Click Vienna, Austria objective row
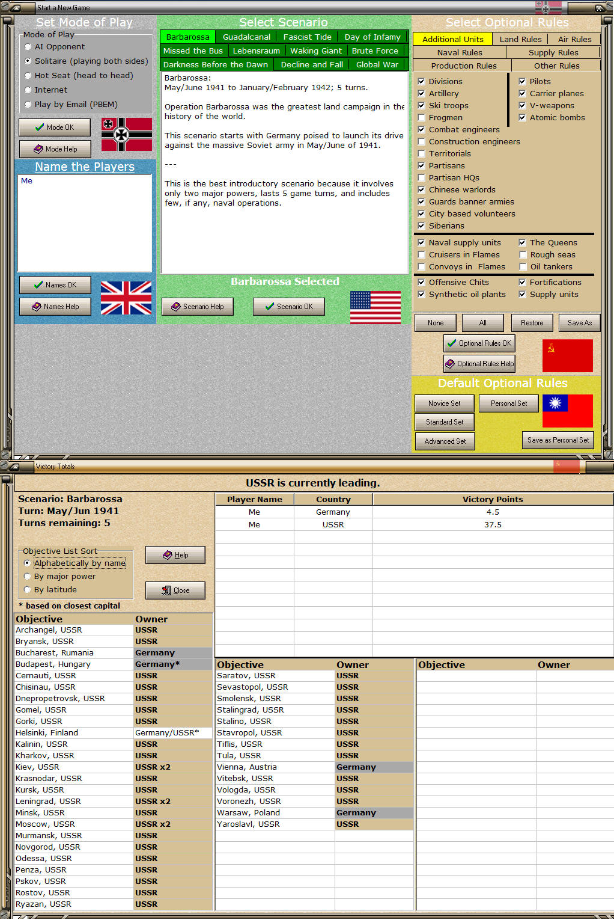This screenshot has width=614, height=920. coord(314,767)
